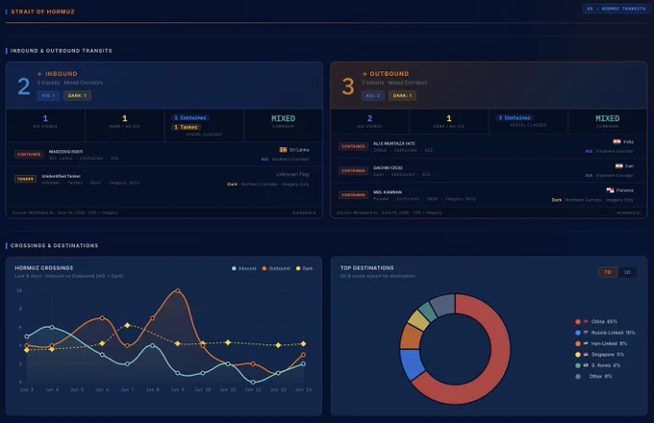Click the S. Korea flag in legend
This screenshot has height=423, width=654.
586,365
